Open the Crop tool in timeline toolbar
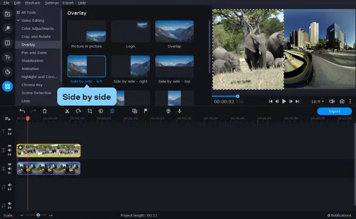Viewport: 356px width, 219px height. [x=90, y=111]
